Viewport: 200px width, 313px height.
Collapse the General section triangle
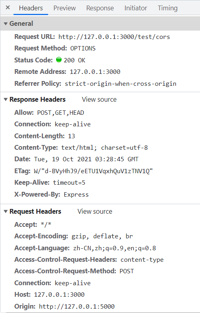(6, 24)
